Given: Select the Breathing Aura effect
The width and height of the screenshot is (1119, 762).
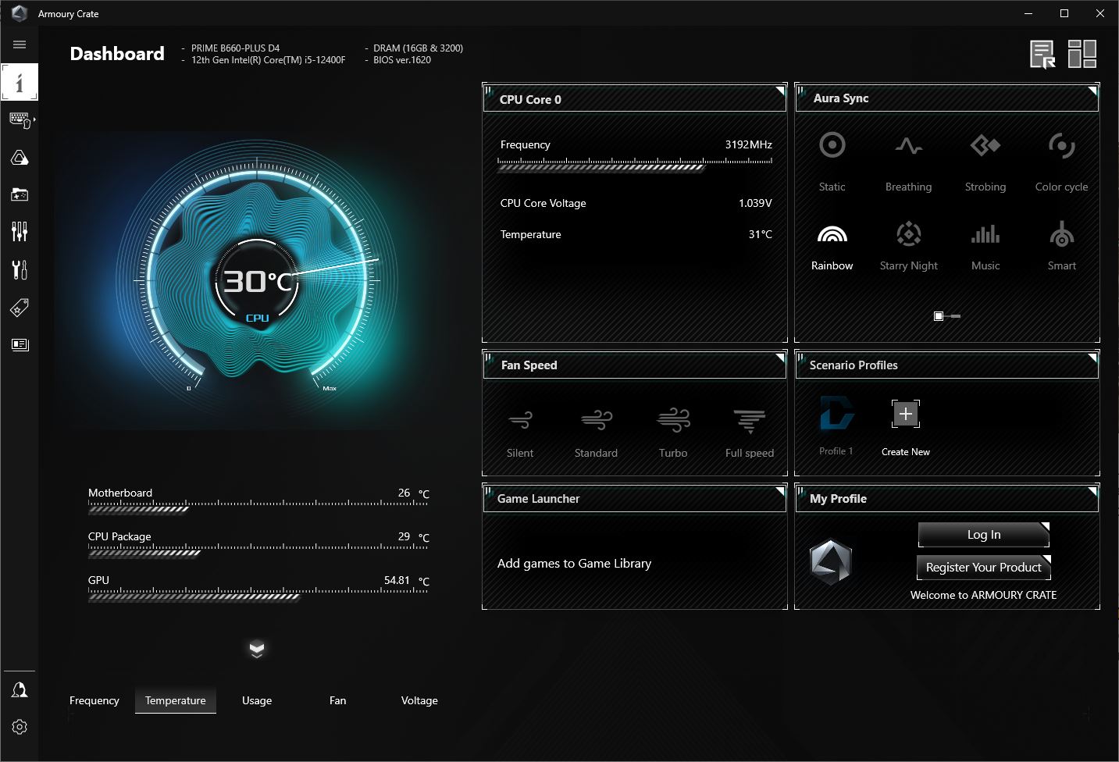Looking at the screenshot, I should tap(908, 158).
